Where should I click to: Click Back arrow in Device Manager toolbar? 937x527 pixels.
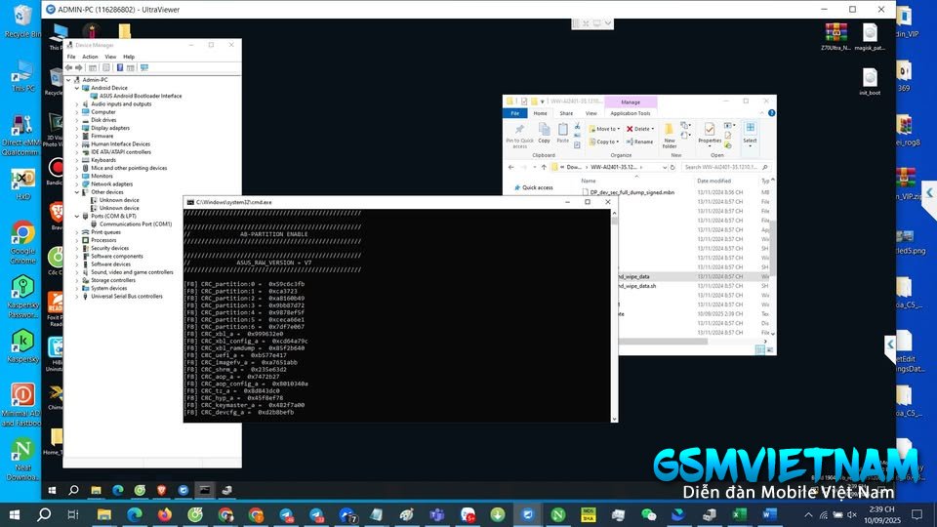[x=68, y=67]
